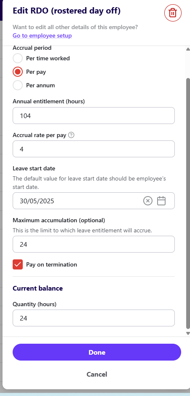Clear the leave start date with the X icon

click(x=148, y=201)
